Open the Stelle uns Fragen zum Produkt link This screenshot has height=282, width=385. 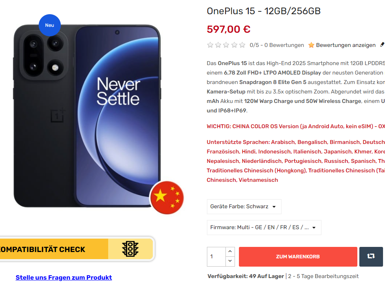(x=64, y=278)
